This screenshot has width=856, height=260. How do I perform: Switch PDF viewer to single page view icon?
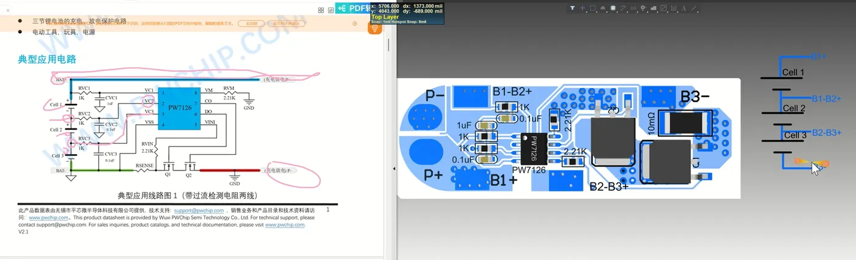(330, 10)
